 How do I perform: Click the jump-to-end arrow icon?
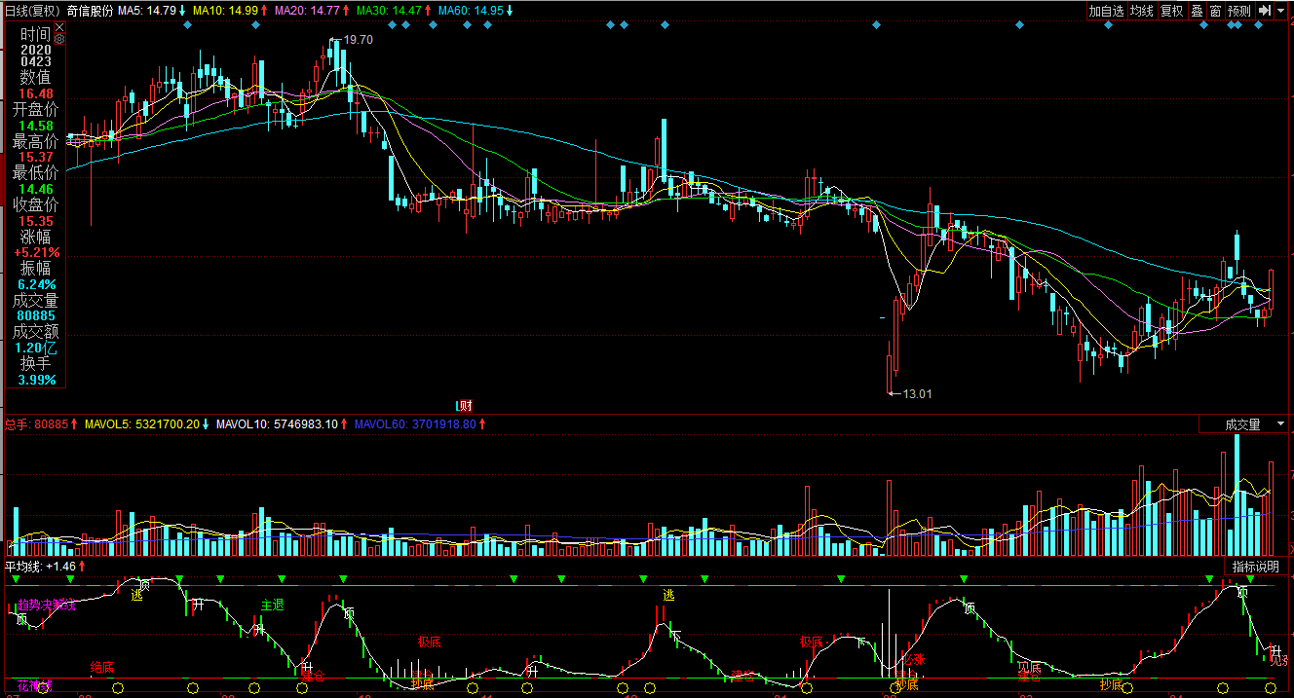1264,11
